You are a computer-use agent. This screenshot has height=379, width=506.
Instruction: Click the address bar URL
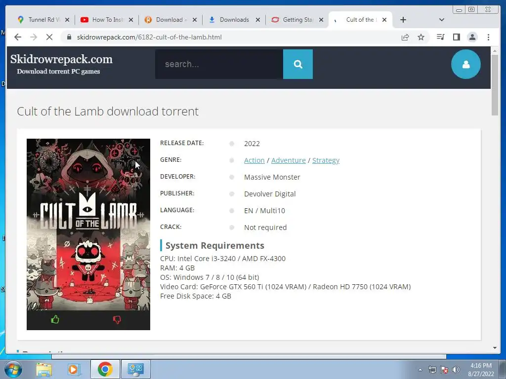[149, 37]
